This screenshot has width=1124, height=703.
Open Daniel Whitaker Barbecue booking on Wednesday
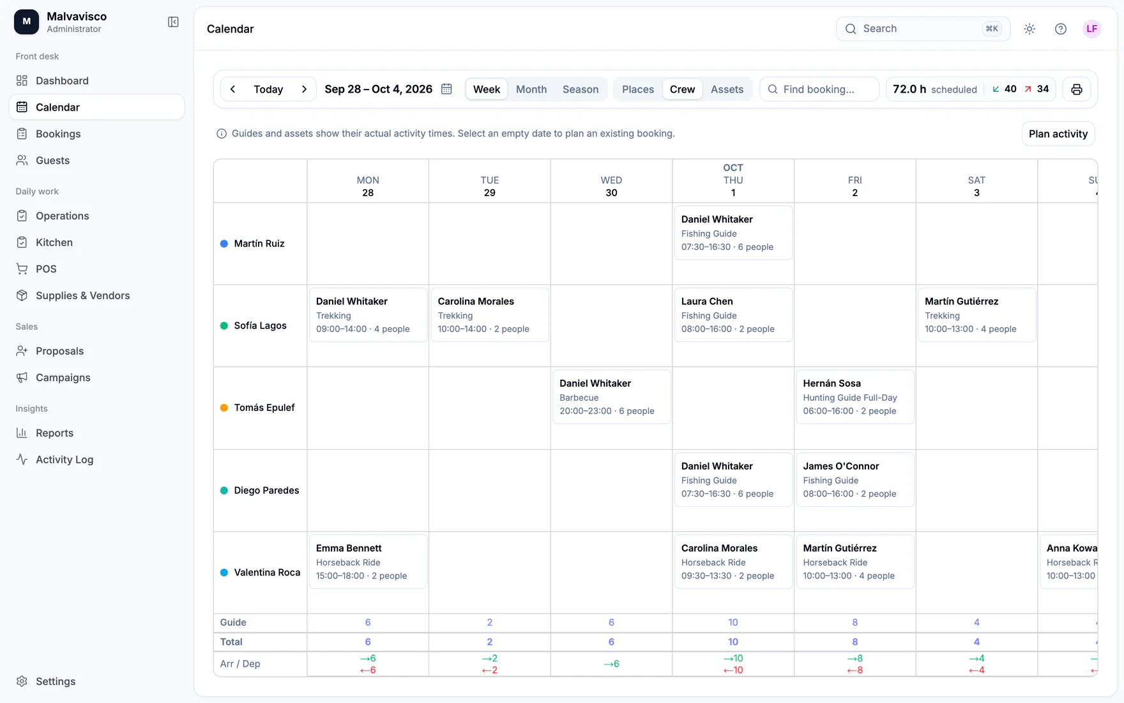[x=611, y=397]
